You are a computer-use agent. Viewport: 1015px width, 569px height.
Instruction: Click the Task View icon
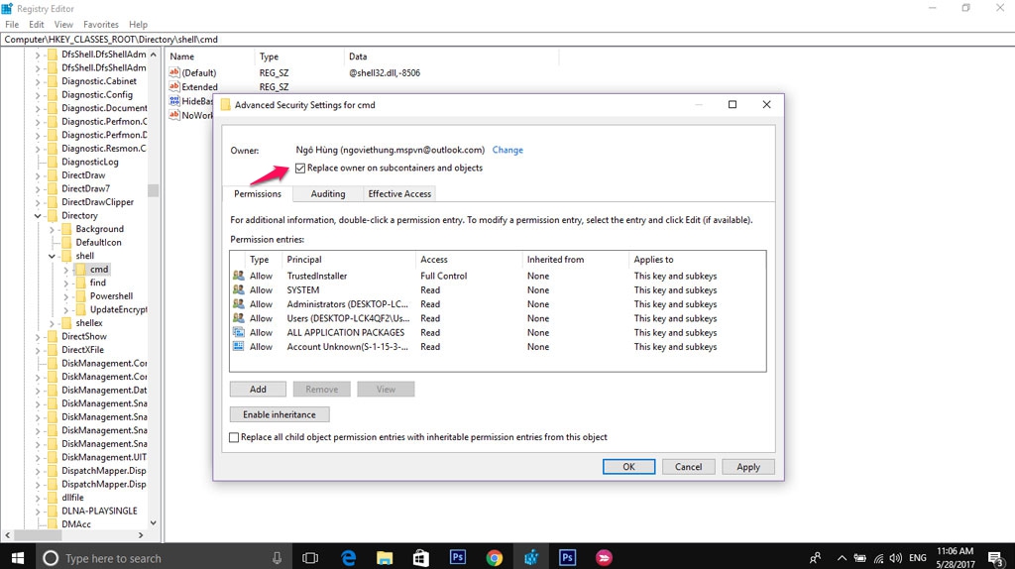coord(309,558)
